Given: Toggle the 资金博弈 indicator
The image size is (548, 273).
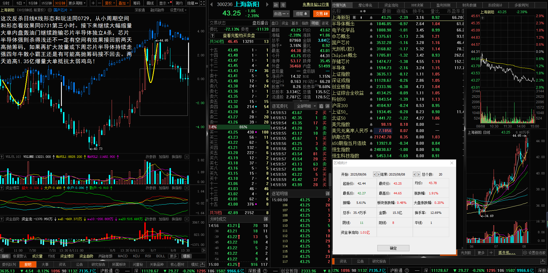Looking at the screenshot, I should [x=67, y=256].
